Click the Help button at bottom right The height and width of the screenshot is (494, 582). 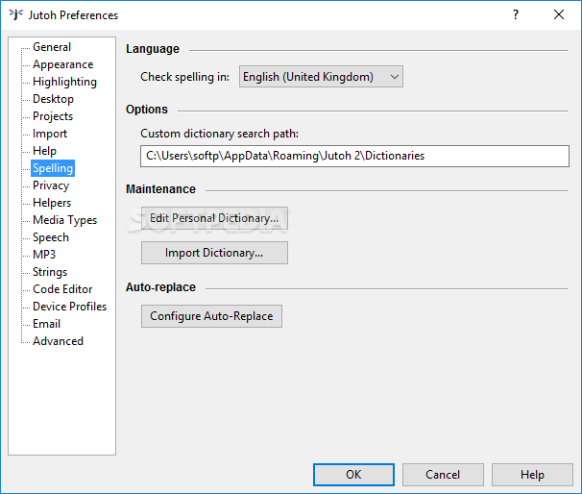click(532, 475)
